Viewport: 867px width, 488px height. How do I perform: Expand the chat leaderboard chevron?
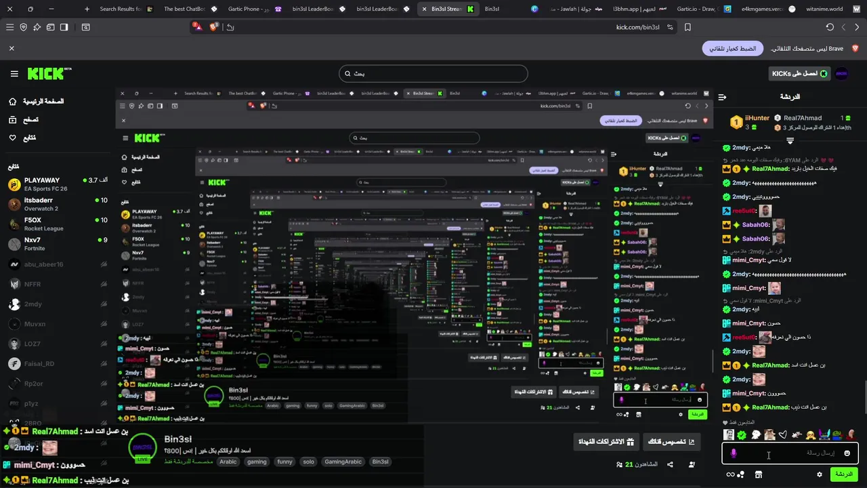tap(790, 141)
